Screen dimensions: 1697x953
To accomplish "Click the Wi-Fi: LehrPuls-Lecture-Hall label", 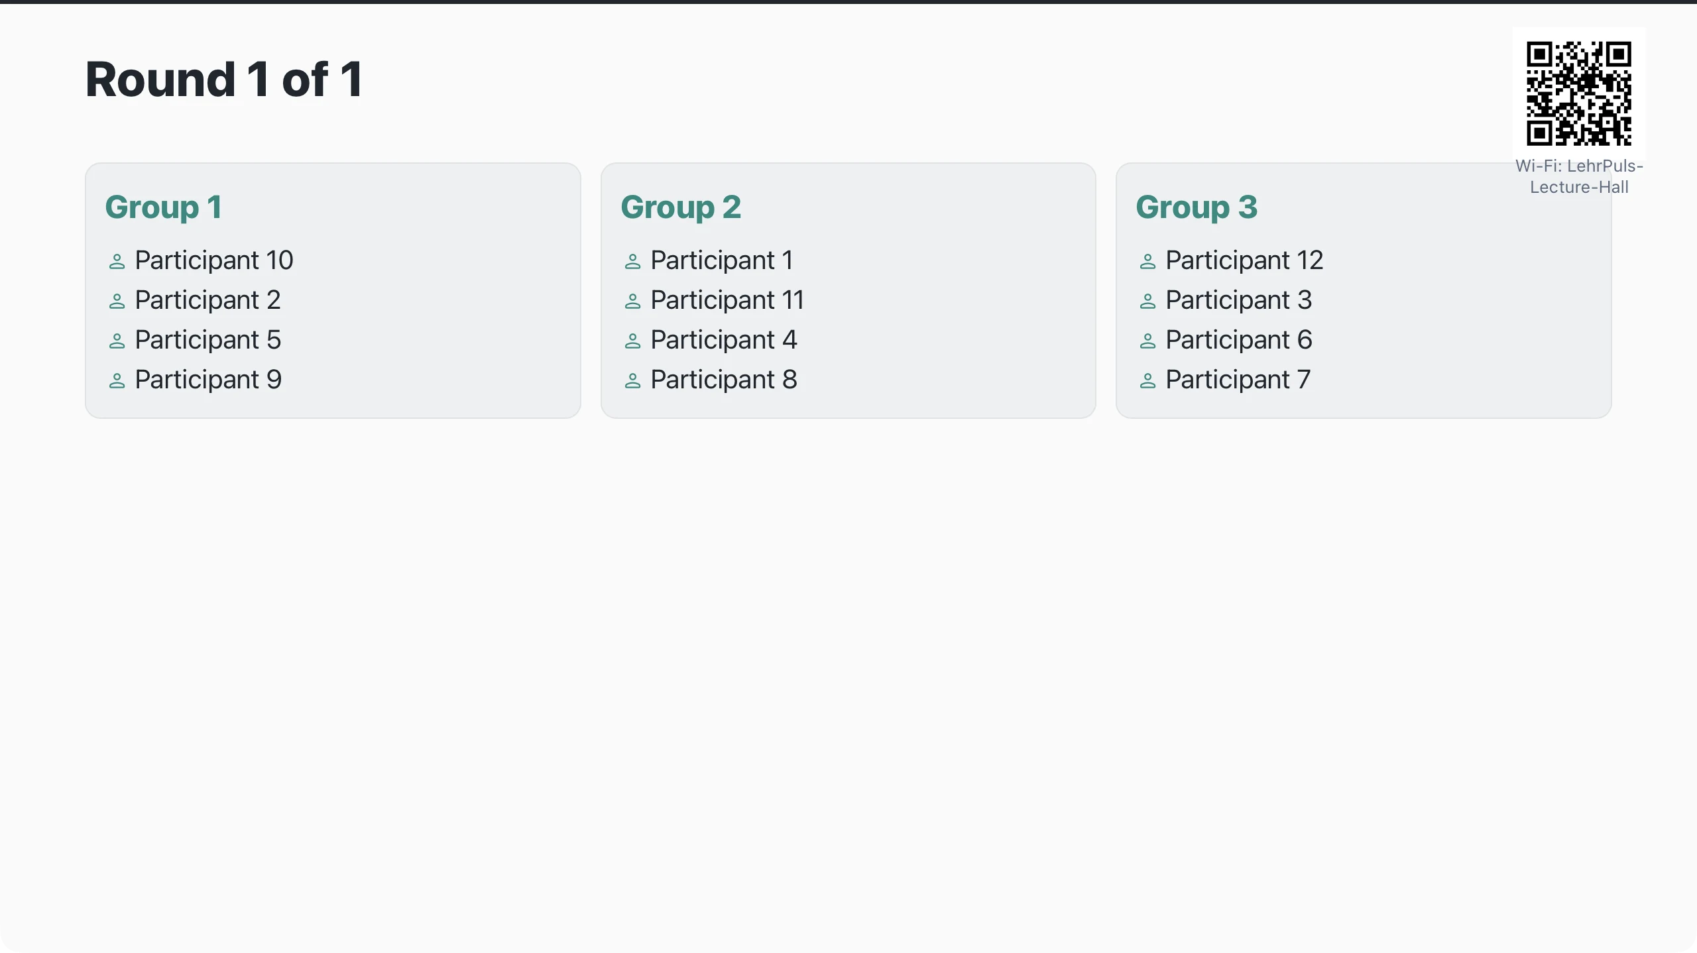I will tap(1579, 176).
